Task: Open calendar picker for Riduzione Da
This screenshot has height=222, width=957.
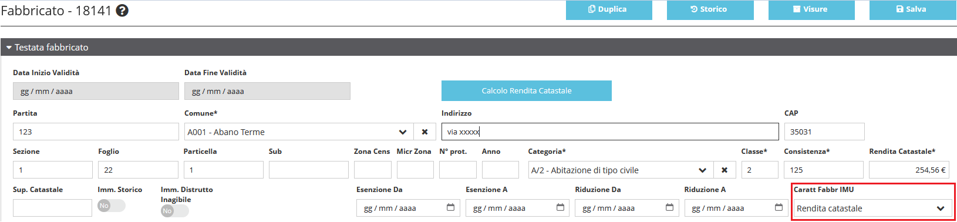Action: pyautogui.click(x=669, y=207)
